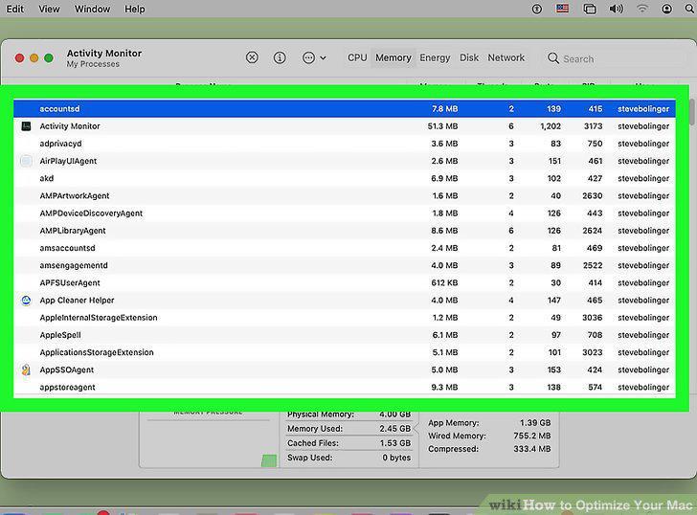Click the Wired Memory 755.2 MB value

[x=532, y=436]
